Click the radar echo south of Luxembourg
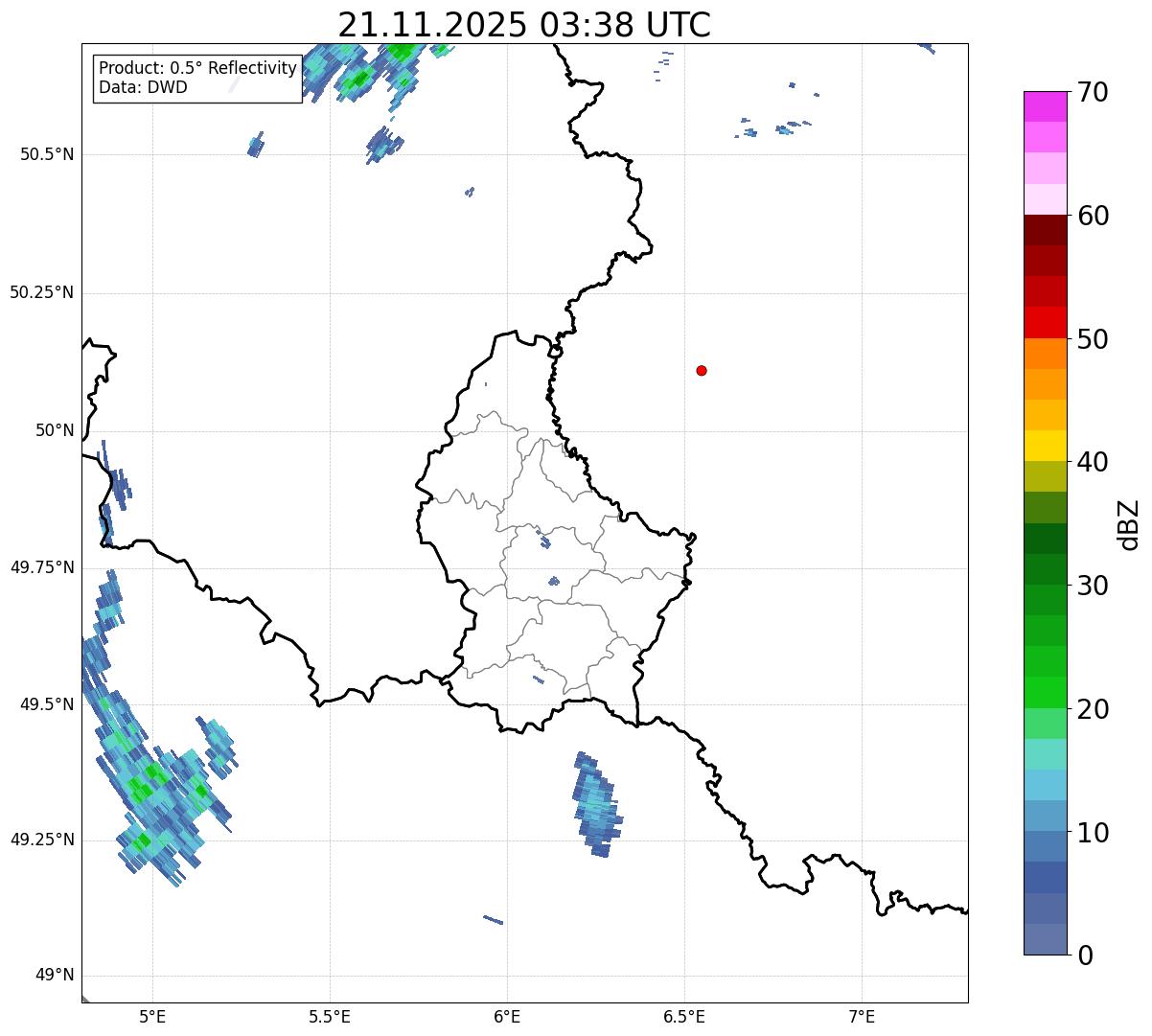 click(597, 805)
